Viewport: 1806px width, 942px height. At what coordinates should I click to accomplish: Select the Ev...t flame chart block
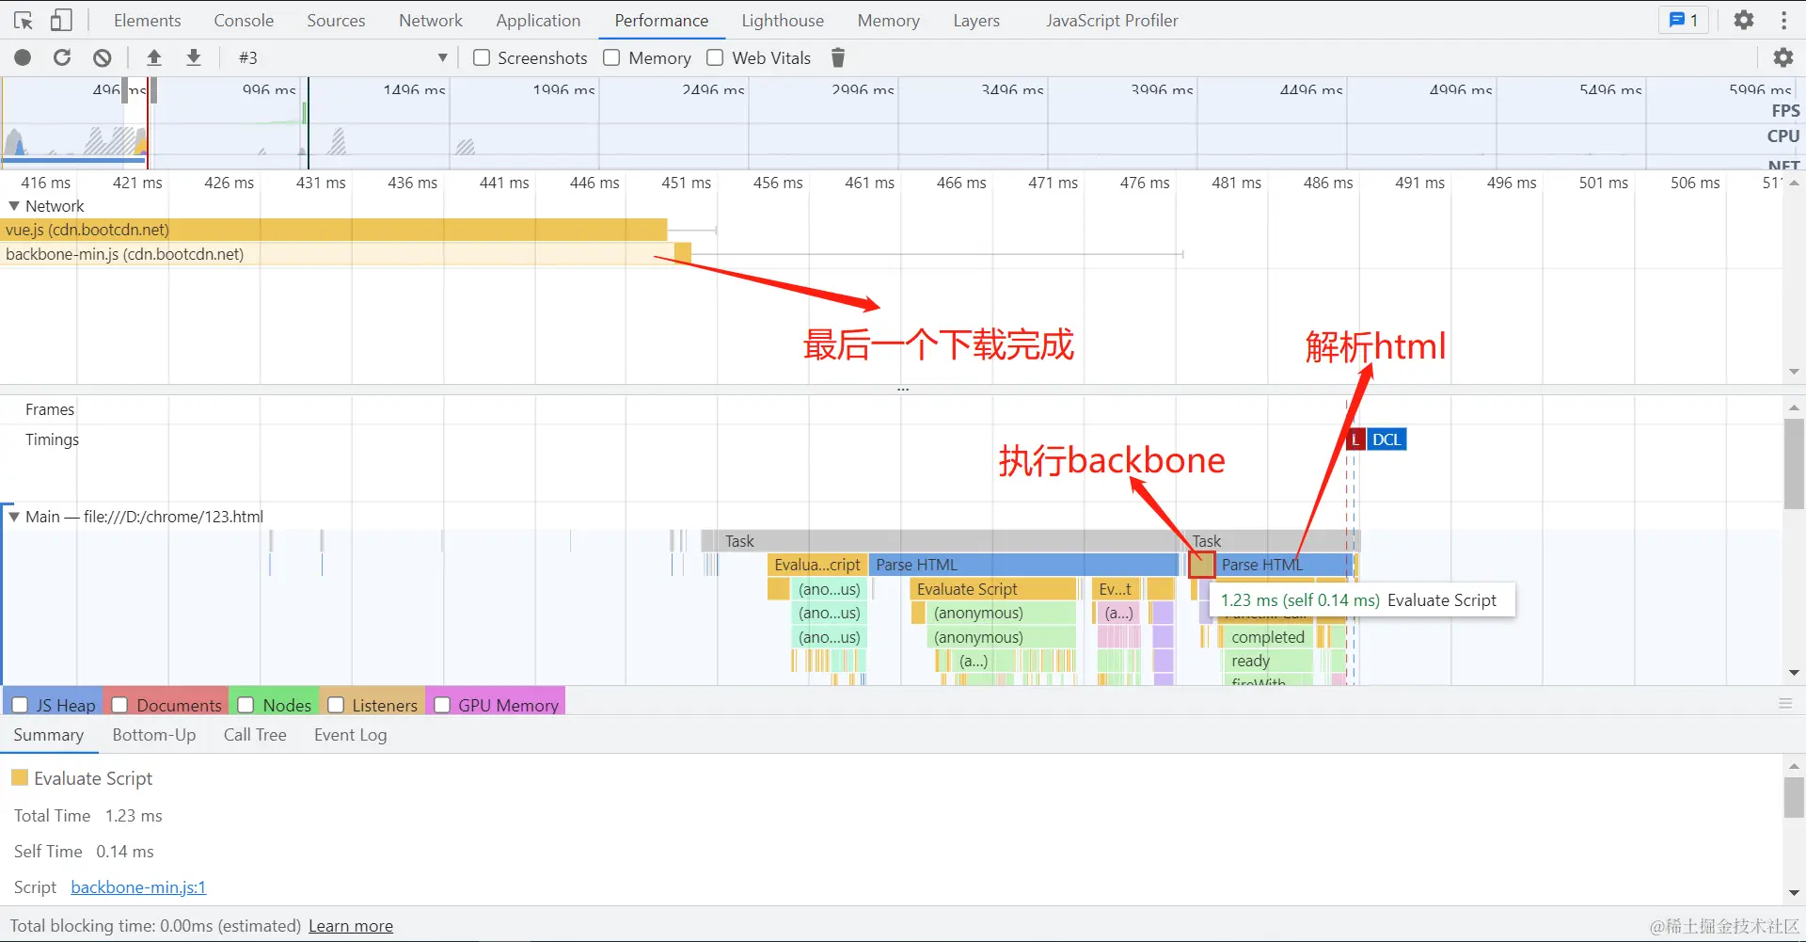tap(1116, 589)
